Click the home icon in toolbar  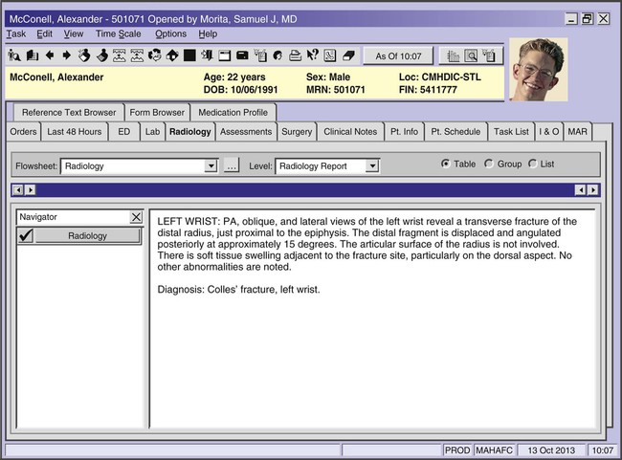[x=171, y=55]
